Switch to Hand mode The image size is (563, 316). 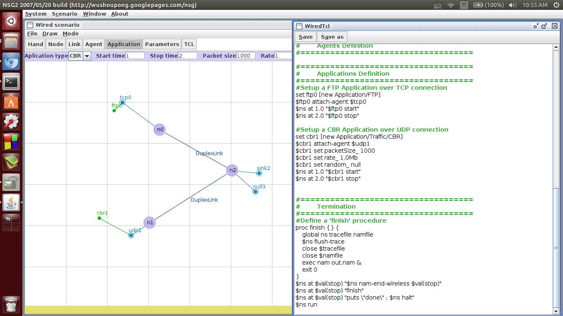click(x=35, y=44)
